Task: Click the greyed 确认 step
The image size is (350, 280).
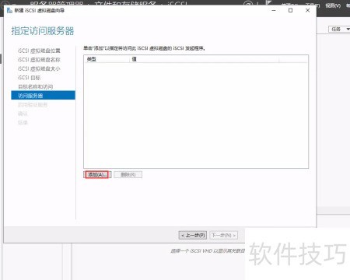Action: [x=23, y=114]
